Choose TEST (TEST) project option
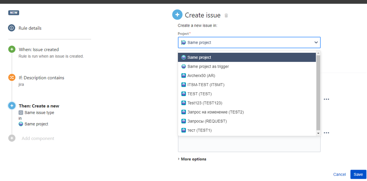The image size is (367, 181). pyautogui.click(x=247, y=94)
